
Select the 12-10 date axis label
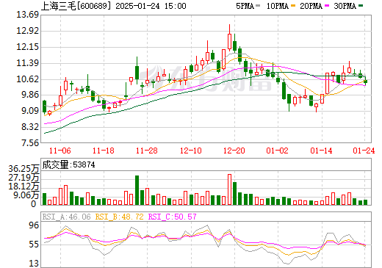click(x=191, y=151)
